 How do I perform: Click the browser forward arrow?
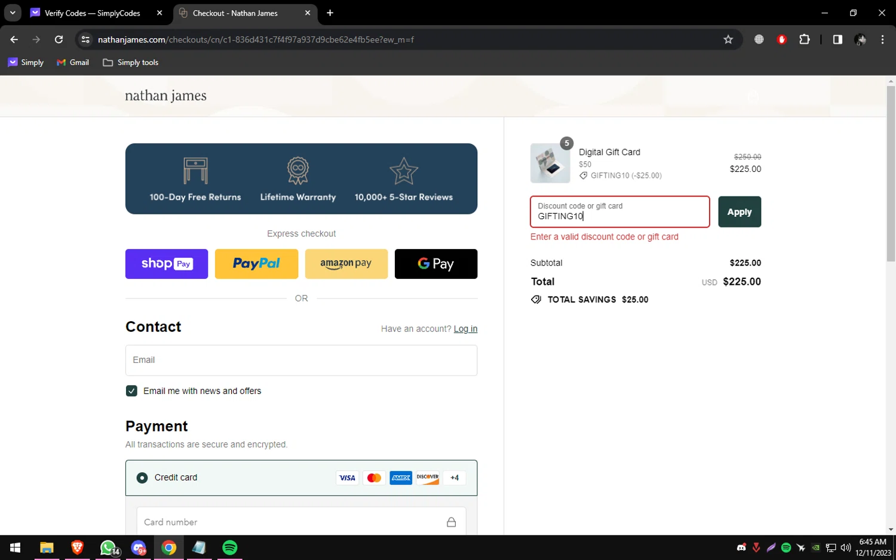(36, 39)
